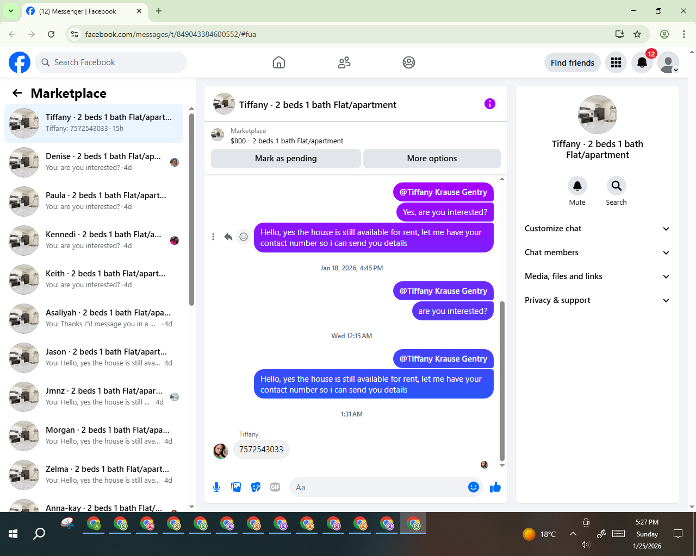Viewport: 696px width, 556px height.
Task: Click Mark as pending button
Action: pos(286,159)
